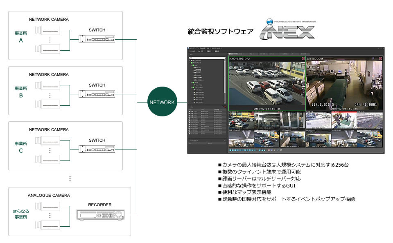393x243 pixels.
Task: Click the line 複数のクライアント端末で運用可能
Action: (260, 172)
